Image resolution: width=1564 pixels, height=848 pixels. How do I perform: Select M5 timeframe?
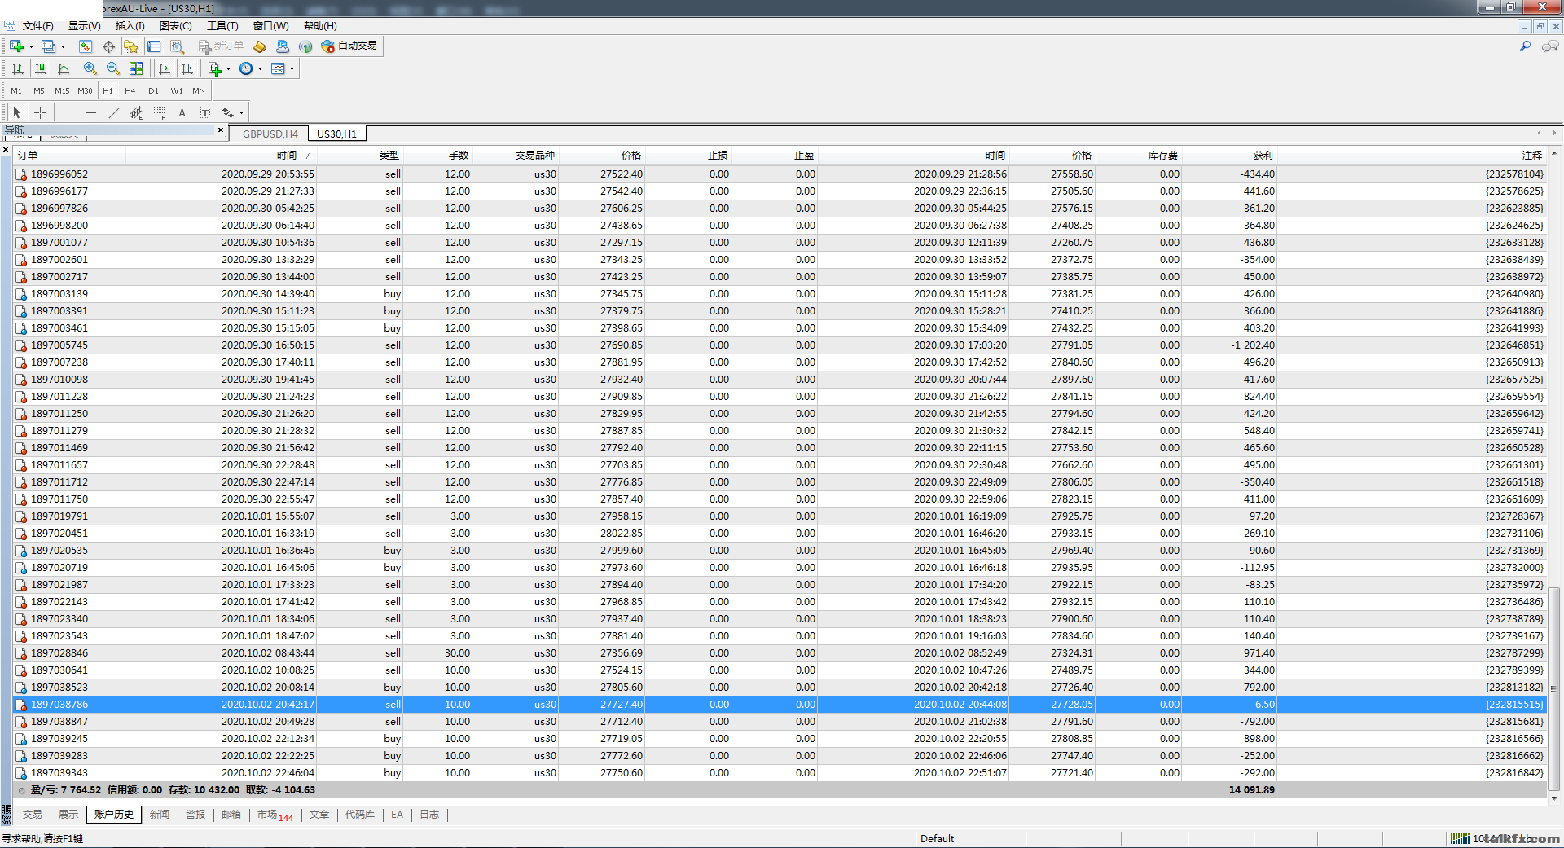tap(39, 90)
